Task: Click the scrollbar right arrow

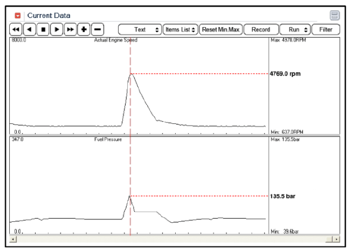Action: click(336, 239)
